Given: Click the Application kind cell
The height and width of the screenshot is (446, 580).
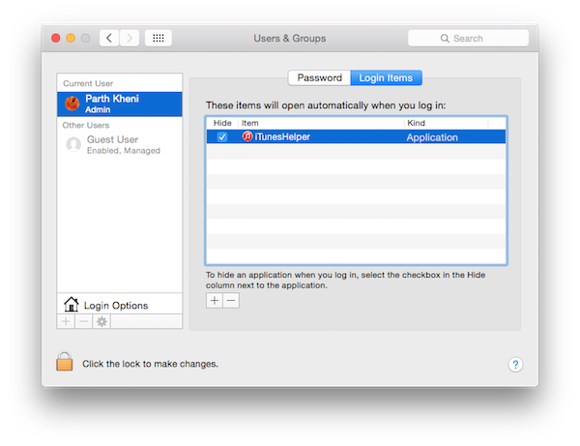Looking at the screenshot, I should click(x=432, y=137).
